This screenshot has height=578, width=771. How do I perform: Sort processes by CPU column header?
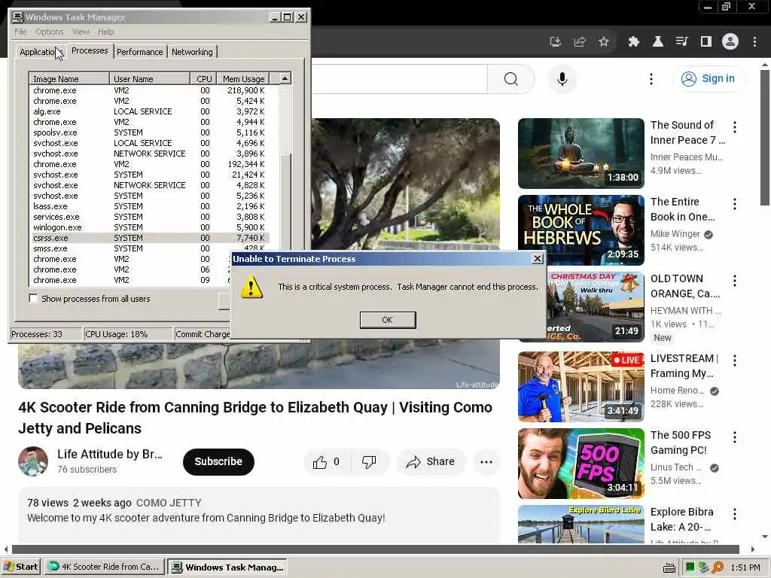pos(203,78)
